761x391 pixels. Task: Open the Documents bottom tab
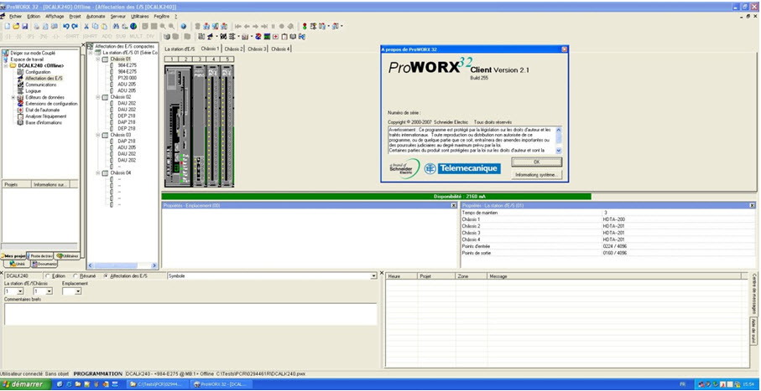click(x=44, y=264)
